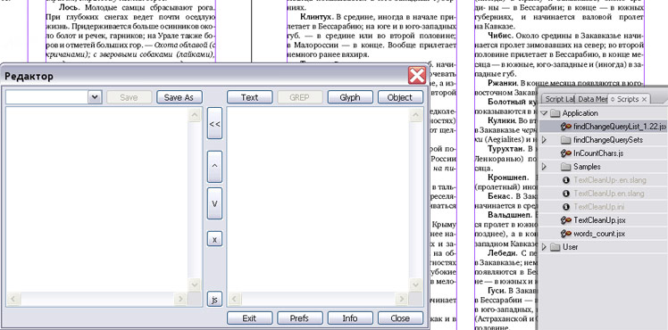668x330 pixels.
Task: Open the preset dropdown in Редактор dialog
Action: click(95, 97)
